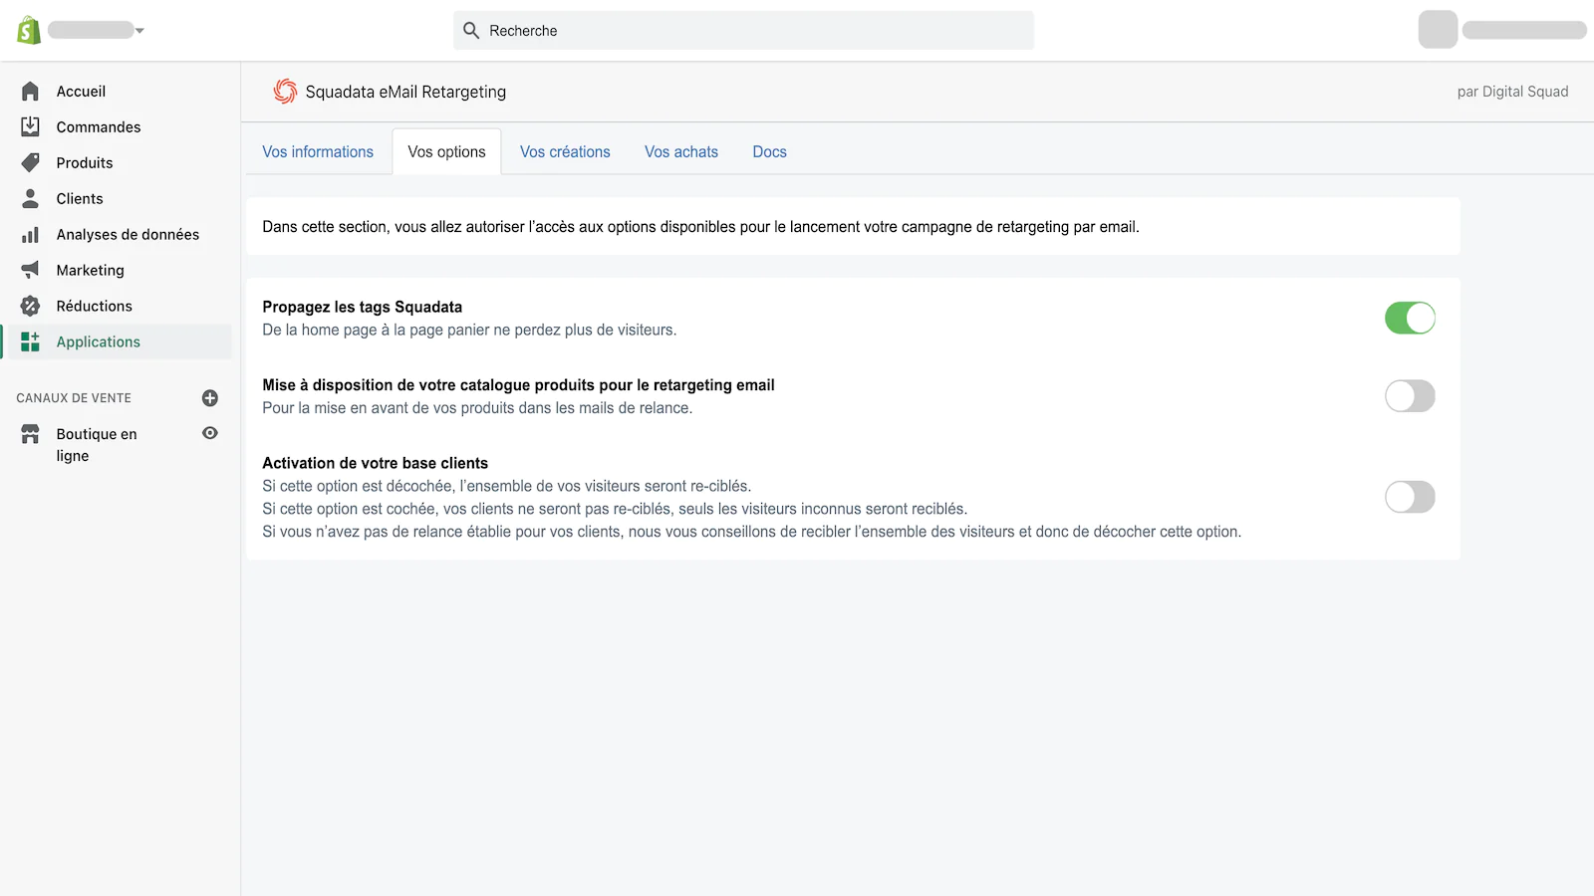Enable catalogue produits retargeting toggle
Image resolution: width=1594 pixels, height=896 pixels.
pos(1410,396)
